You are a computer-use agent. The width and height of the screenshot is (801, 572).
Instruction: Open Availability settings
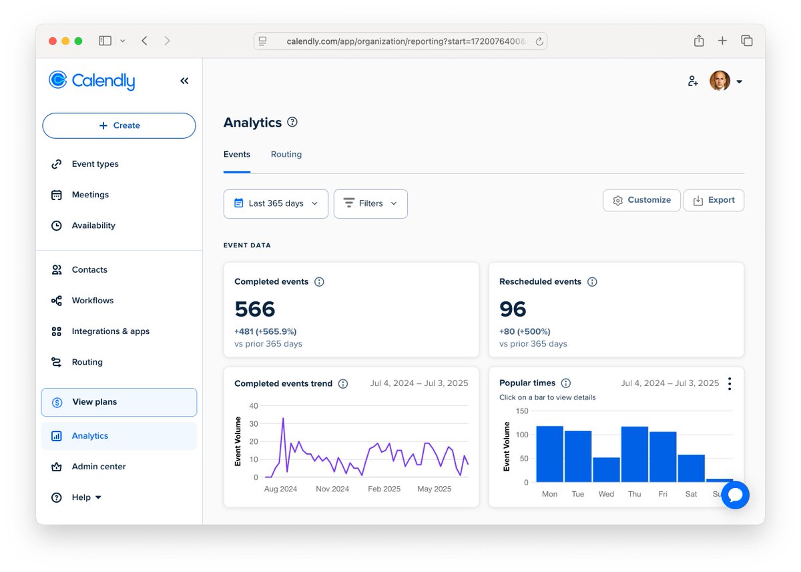[93, 225]
